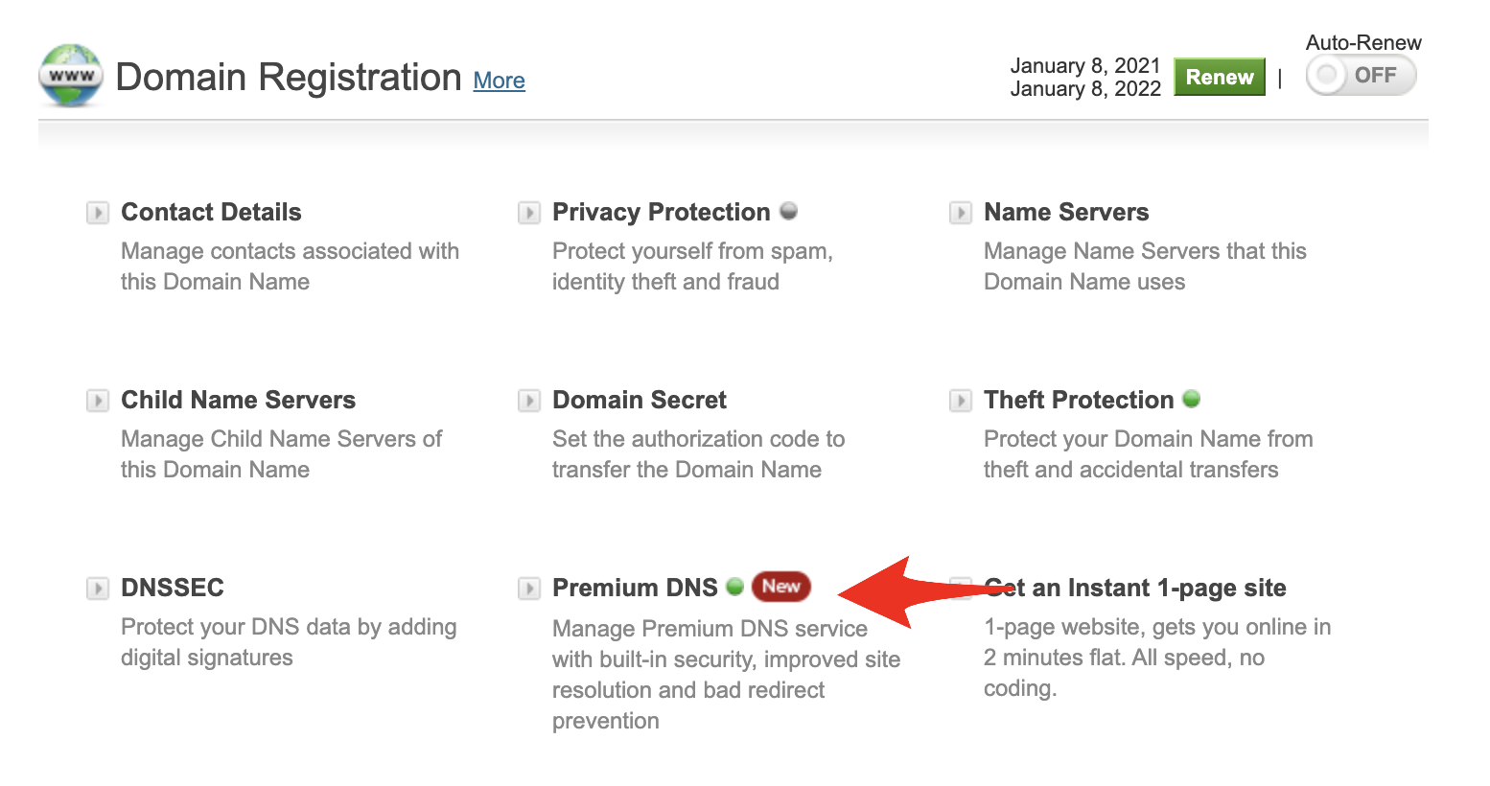Click the gray Privacy Protection status dot
The width and height of the screenshot is (1490, 786).
[x=788, y=211]
